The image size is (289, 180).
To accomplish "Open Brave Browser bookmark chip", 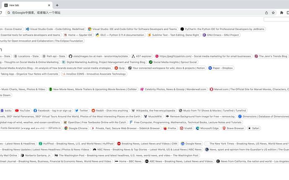I will pos(233,128).
